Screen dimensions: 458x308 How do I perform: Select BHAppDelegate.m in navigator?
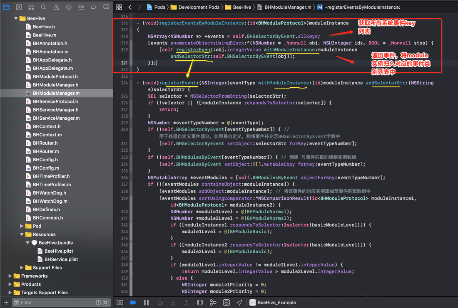53,68
